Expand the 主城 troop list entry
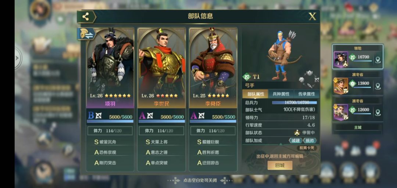Screen dimensions: 397x188 point(358,128)
